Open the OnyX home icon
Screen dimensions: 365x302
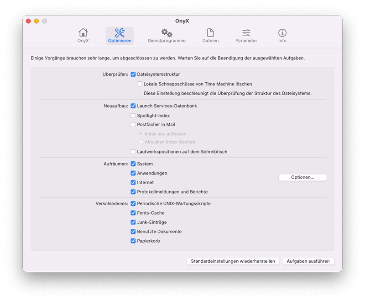click(x=83, y=32)
